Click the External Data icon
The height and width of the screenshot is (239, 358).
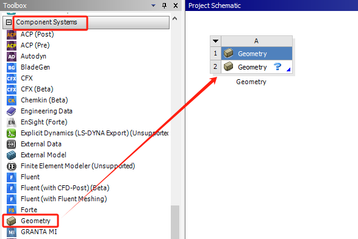pyautogui.click(x=12, y=144)
